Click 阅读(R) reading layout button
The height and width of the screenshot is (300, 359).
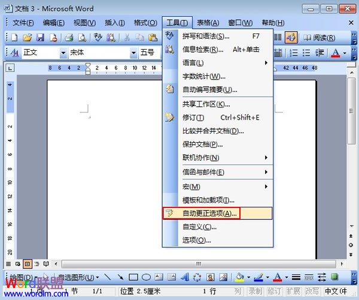coord(319,38)
